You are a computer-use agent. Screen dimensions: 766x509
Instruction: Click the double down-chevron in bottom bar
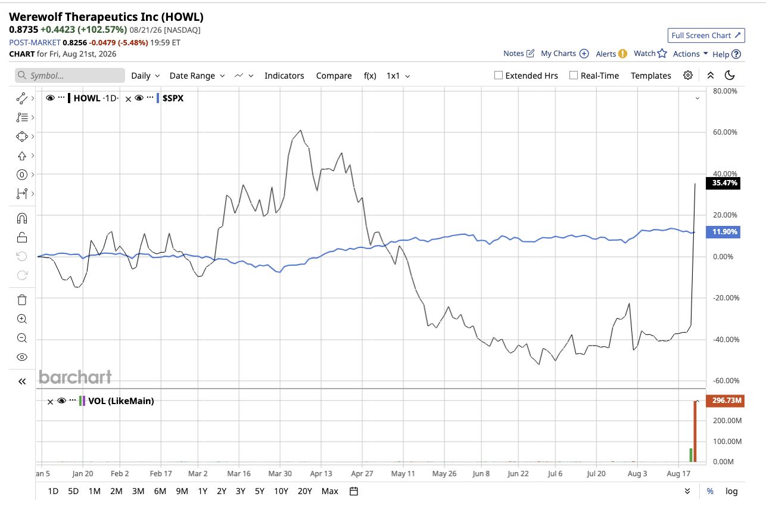687,491
